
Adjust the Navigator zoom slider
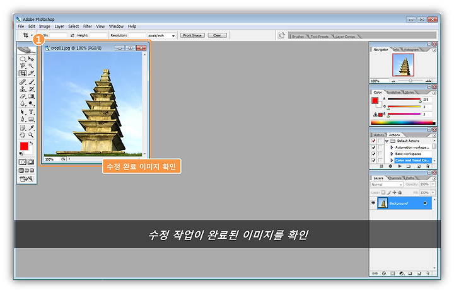(410, 81)
